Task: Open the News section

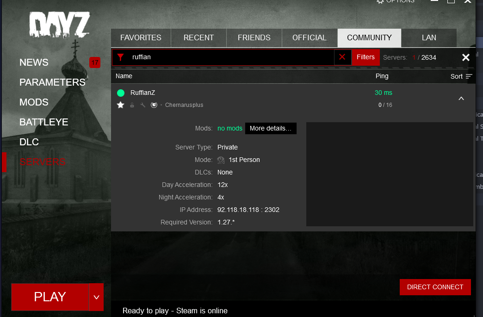Action: pyautogui.click(x=34, y=62)
